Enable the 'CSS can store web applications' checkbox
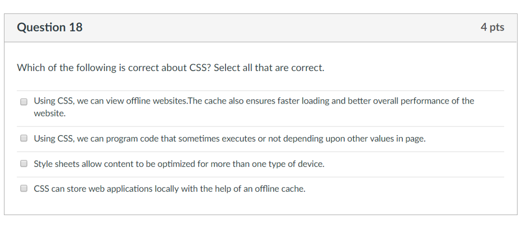 24,189
